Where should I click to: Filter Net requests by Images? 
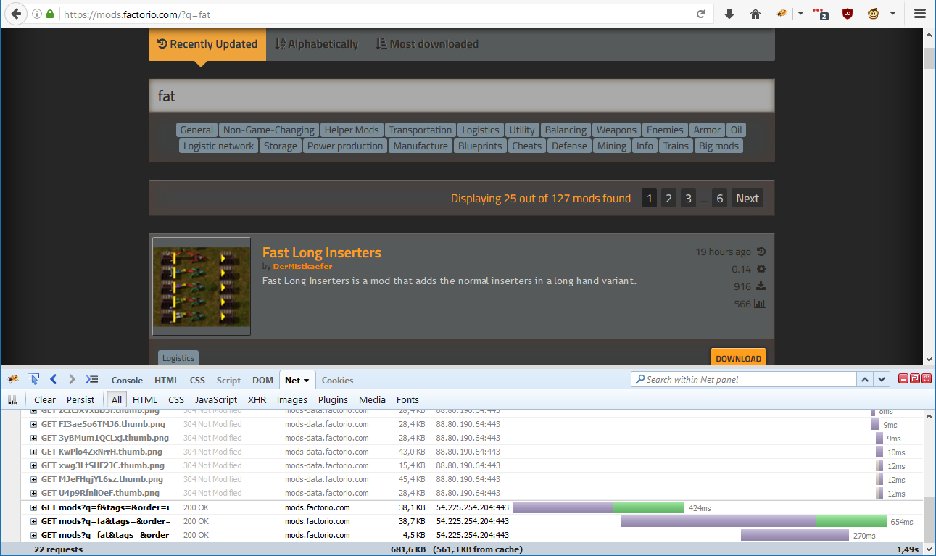[292, 399]
